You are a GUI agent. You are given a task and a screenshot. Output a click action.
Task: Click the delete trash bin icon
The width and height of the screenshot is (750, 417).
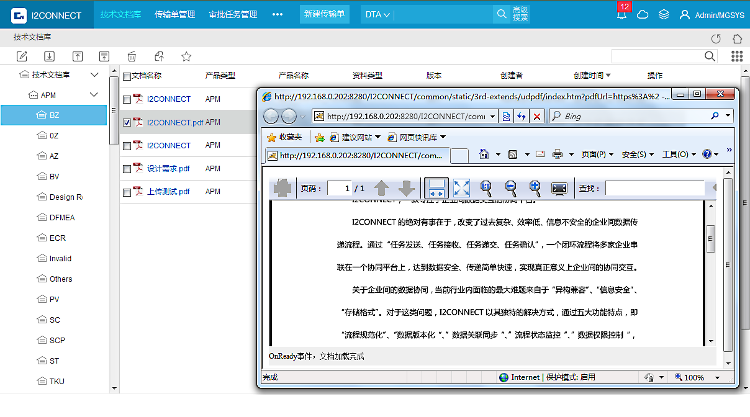coord(132,56)
